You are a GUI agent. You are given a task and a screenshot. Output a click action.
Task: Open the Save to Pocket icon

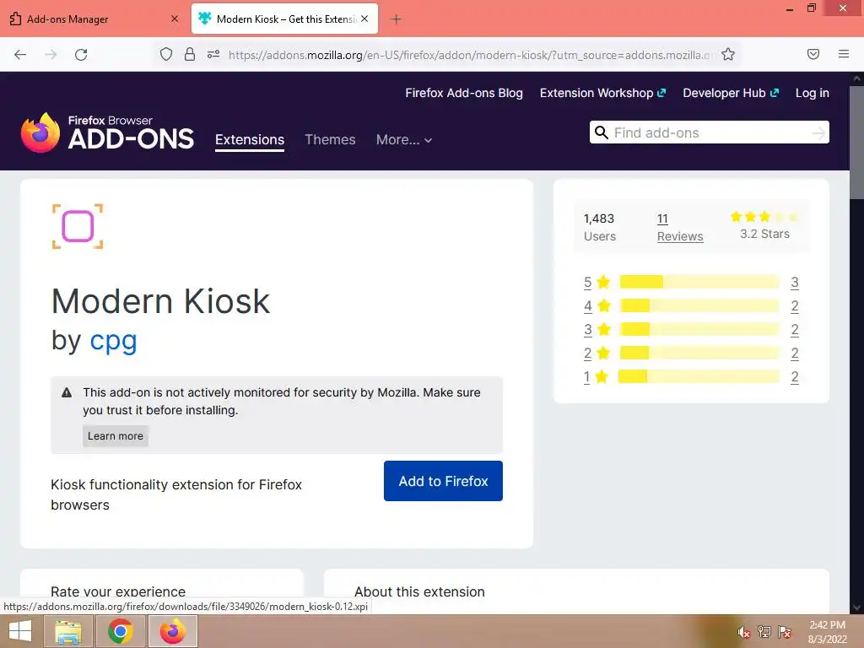813,54
